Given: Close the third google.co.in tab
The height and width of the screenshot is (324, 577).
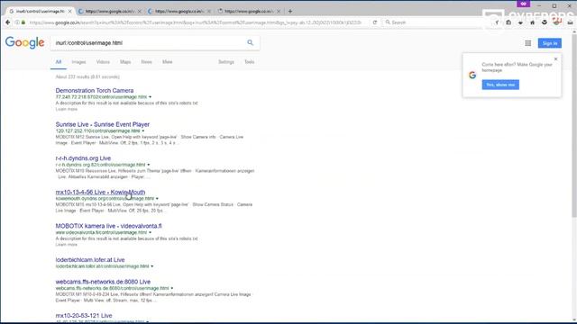Looking at the screenshot, I should tap(209, 12).
